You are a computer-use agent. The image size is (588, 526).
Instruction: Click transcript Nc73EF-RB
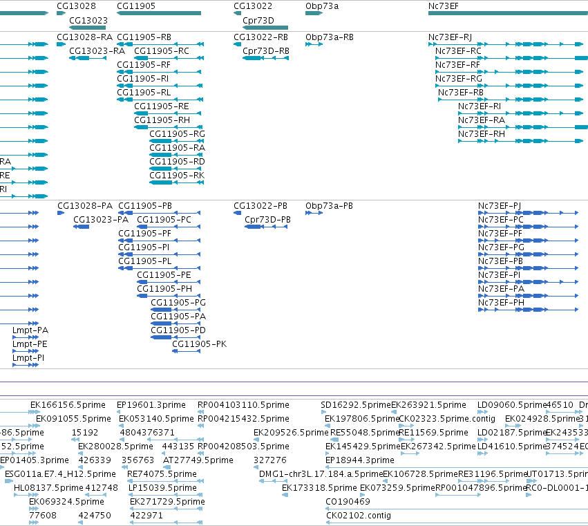tap(460, 93)
